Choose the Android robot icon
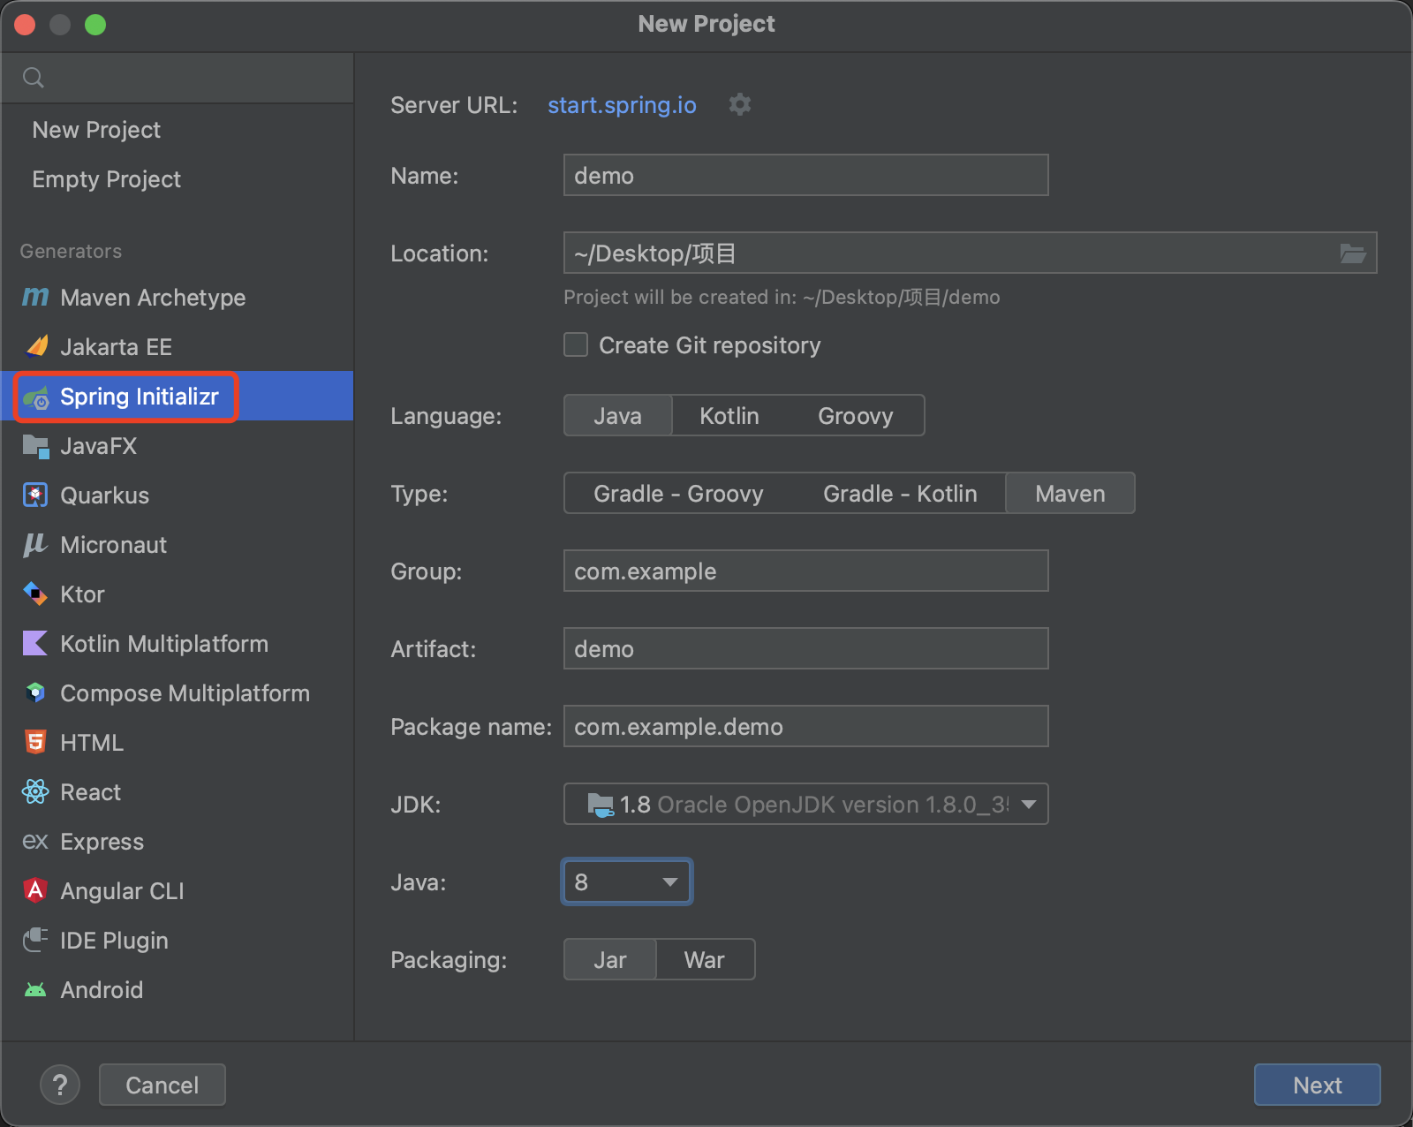The height and width of the screenshot is (1127, 1413). (35, 989)
